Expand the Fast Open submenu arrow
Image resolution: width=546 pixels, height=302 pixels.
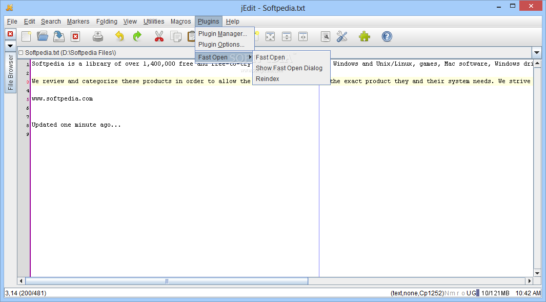250,57
